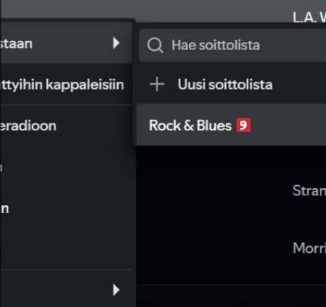Click the arrow icon on the "staan" row

coord(116,42)
